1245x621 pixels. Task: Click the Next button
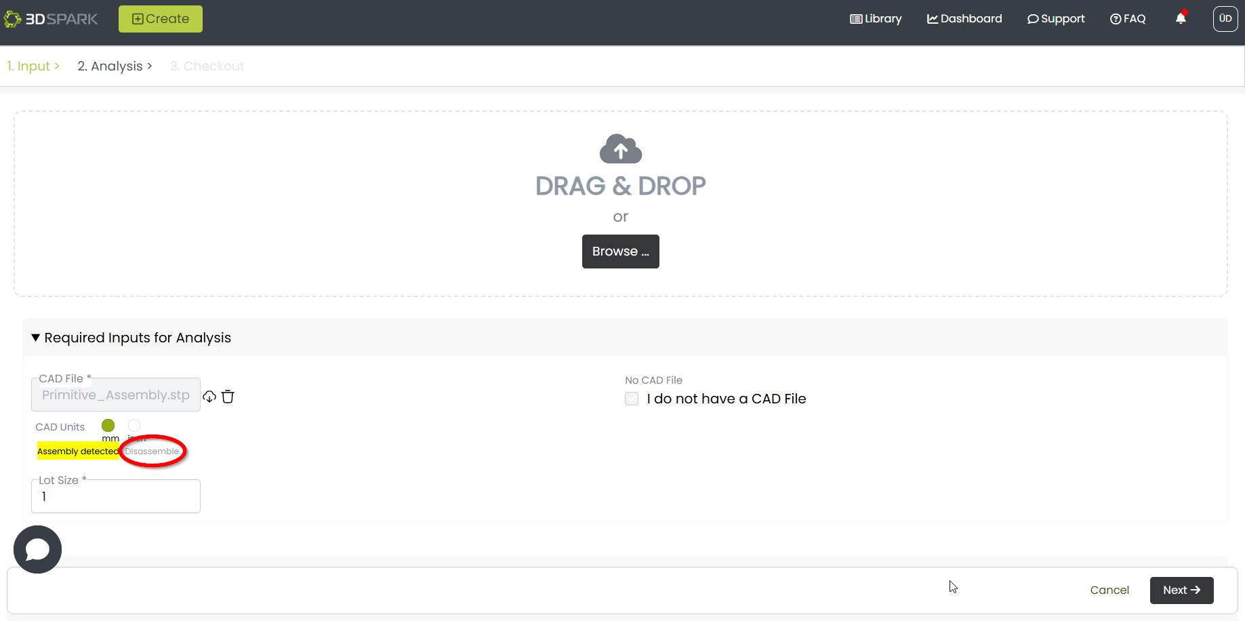[1181, 590]
